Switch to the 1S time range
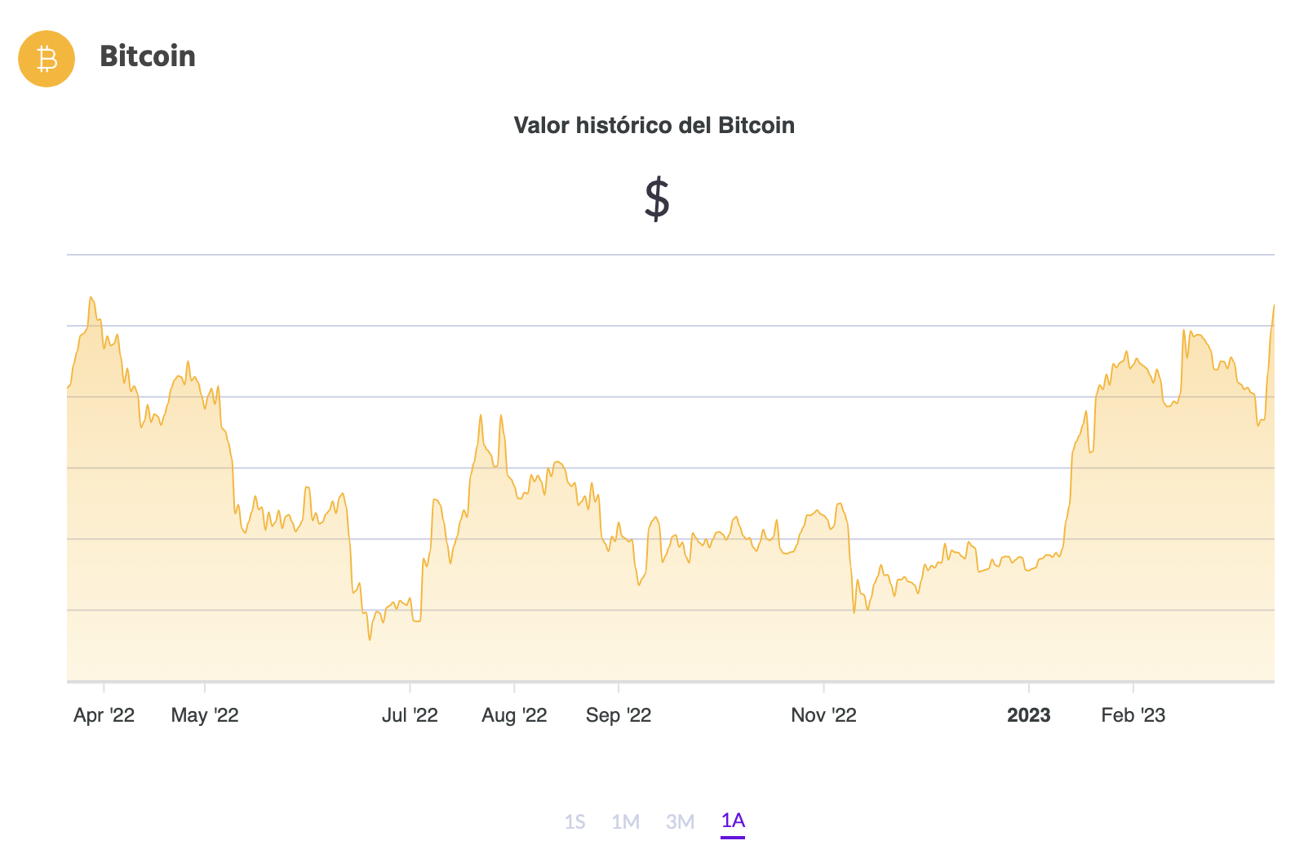Screen dimensions: 1304x854 tap(574, 821)
